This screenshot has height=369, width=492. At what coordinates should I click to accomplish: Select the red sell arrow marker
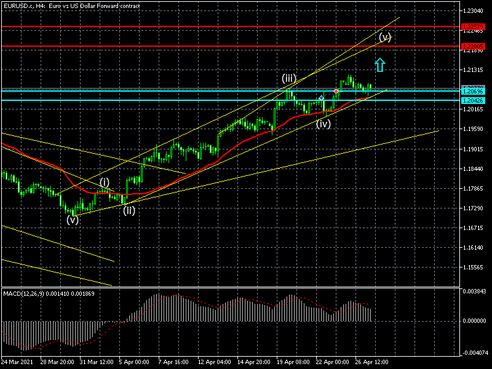pos(336,91)
